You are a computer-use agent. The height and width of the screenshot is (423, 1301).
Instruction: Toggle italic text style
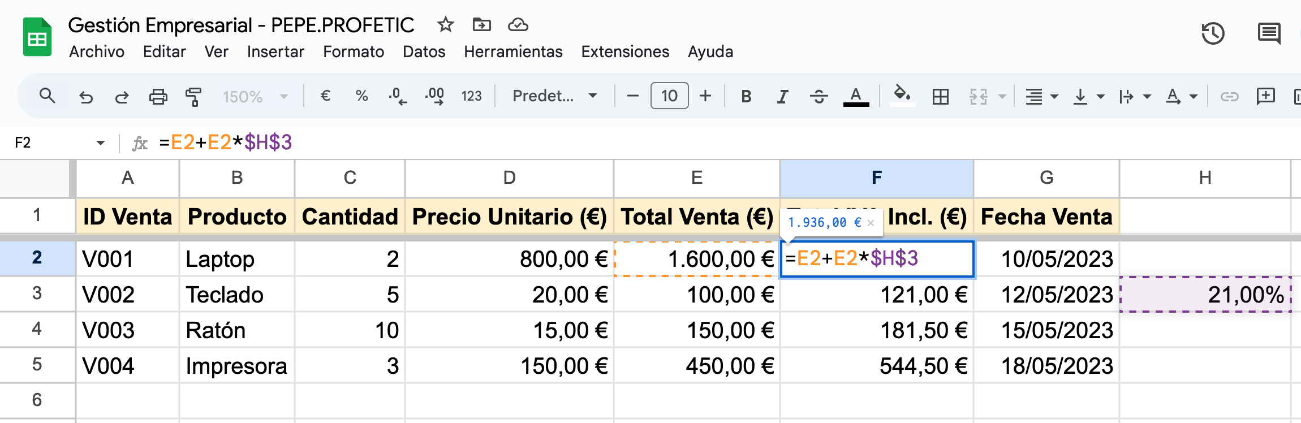tap(782, 97)
